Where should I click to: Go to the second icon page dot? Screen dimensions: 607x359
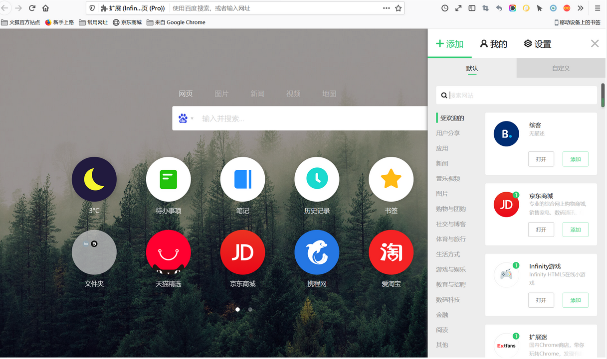coord(250,309)
